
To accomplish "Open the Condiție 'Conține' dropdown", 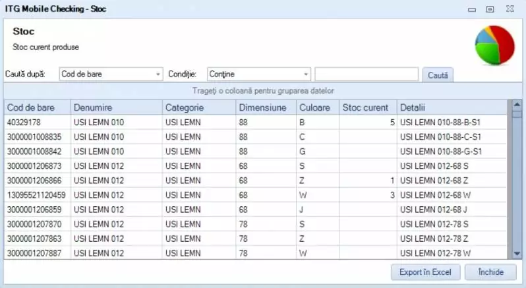I will point(258,74).
